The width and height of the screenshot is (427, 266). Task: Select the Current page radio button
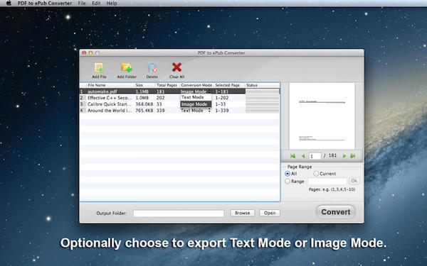click(316, 174)
